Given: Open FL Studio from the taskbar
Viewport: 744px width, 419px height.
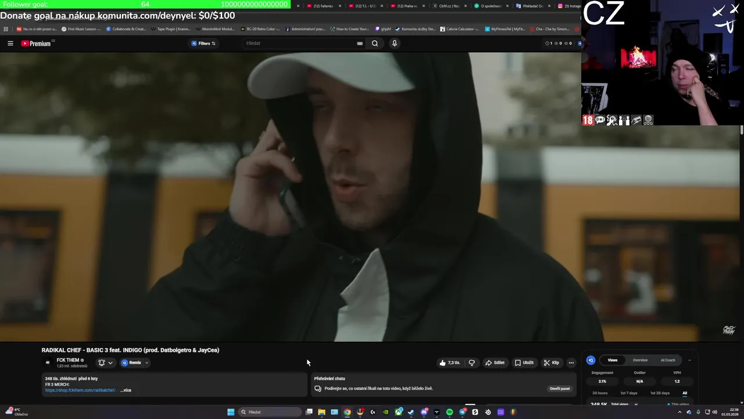Looking at the screenshot, I should [513, 412].
